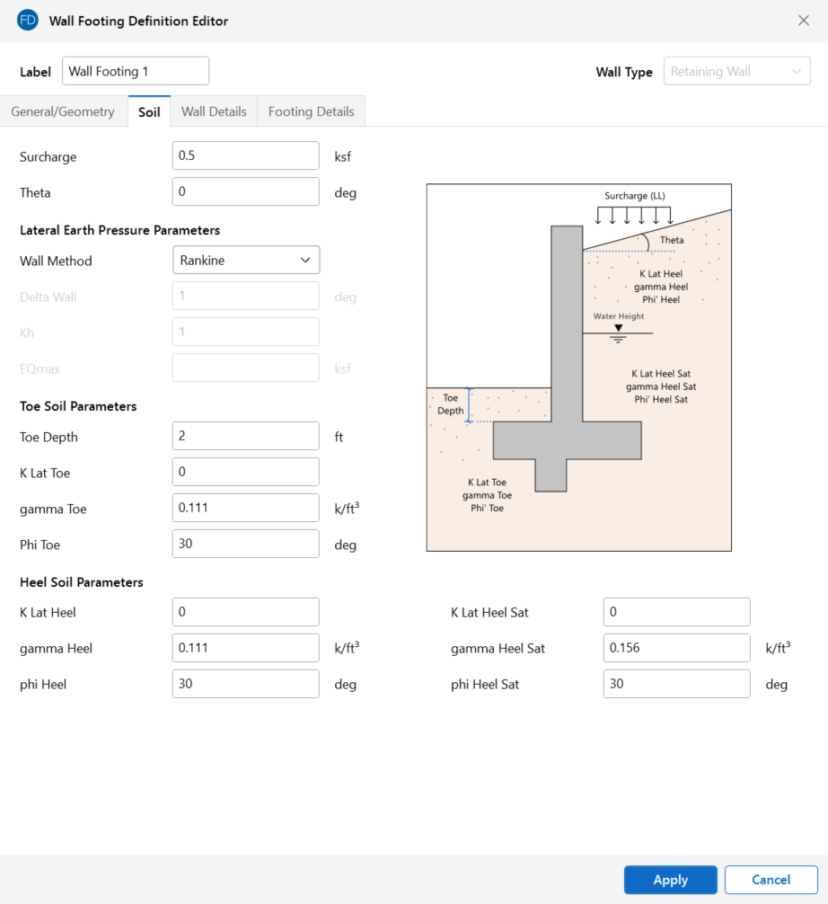This screenshot has height=904, width=828.
Task: Edit the Phi Toe value
Action: 245,545
